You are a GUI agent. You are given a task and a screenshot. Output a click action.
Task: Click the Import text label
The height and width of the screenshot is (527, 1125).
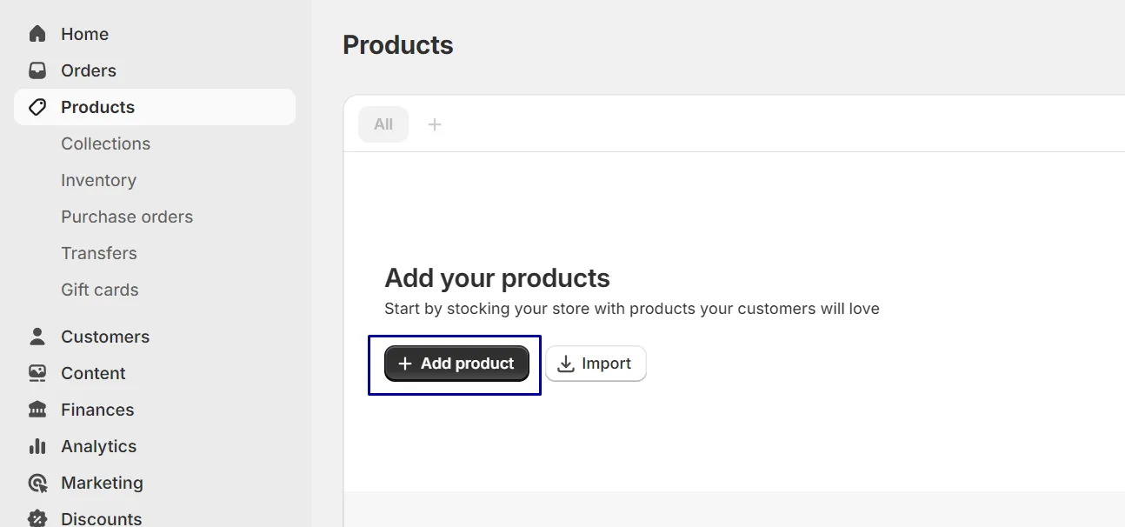607,364
